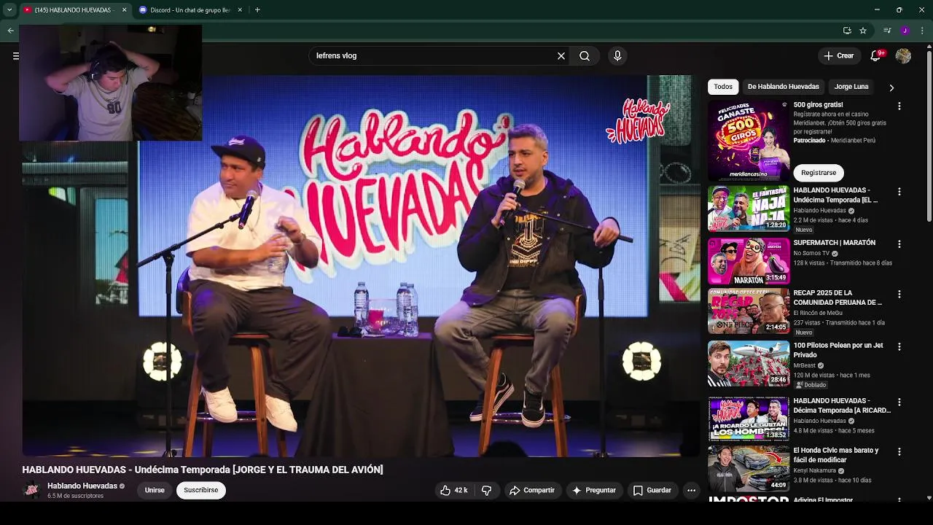Switch to the Discord tab

tap(191, 10)
